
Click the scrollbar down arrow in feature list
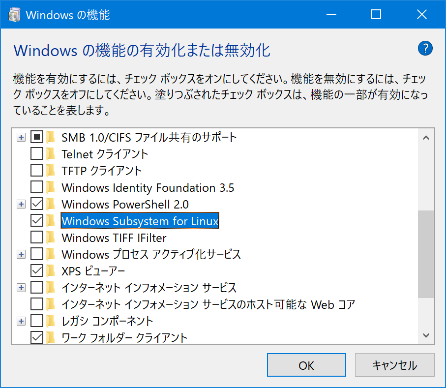(x=426, y=336)
